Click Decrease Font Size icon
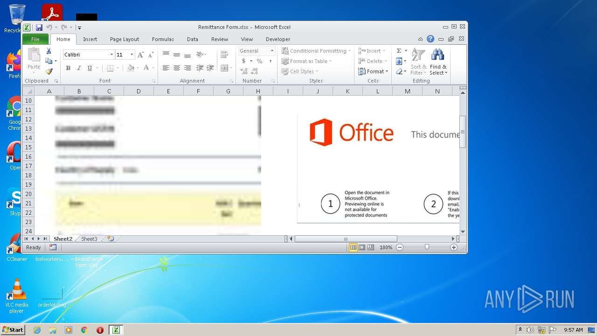Screen dimensions: 597x336 click(151, 55)
